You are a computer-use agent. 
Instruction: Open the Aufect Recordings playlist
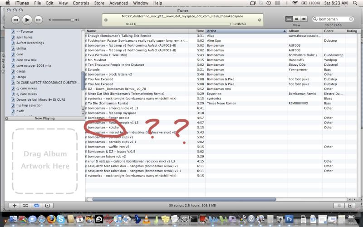pos(30,43)
